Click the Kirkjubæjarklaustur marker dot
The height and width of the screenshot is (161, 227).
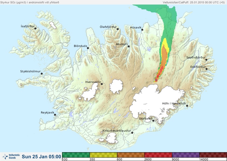(x=132, y=133)
